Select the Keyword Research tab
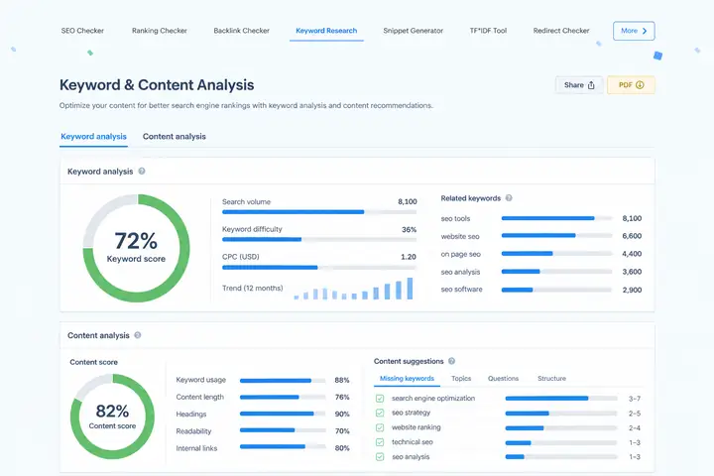 coord(326,31)
